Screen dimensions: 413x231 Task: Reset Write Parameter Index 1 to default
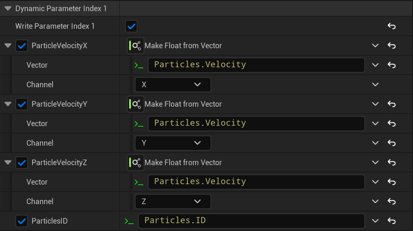click(391, 26)
